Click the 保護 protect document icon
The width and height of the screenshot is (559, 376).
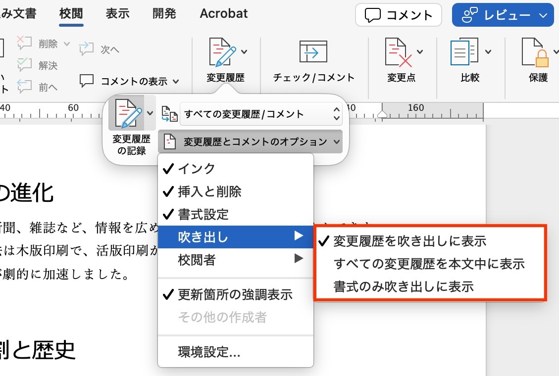click(535, 52)
